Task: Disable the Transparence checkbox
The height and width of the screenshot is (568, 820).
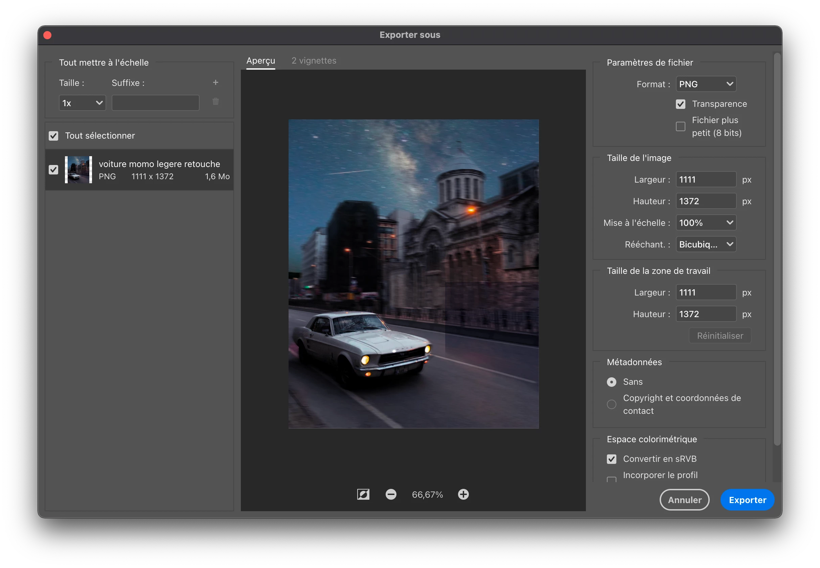Action: point(680,104)
